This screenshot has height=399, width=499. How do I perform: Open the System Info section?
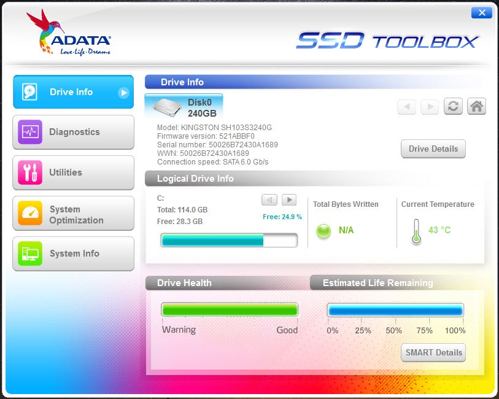pos(73,254)
